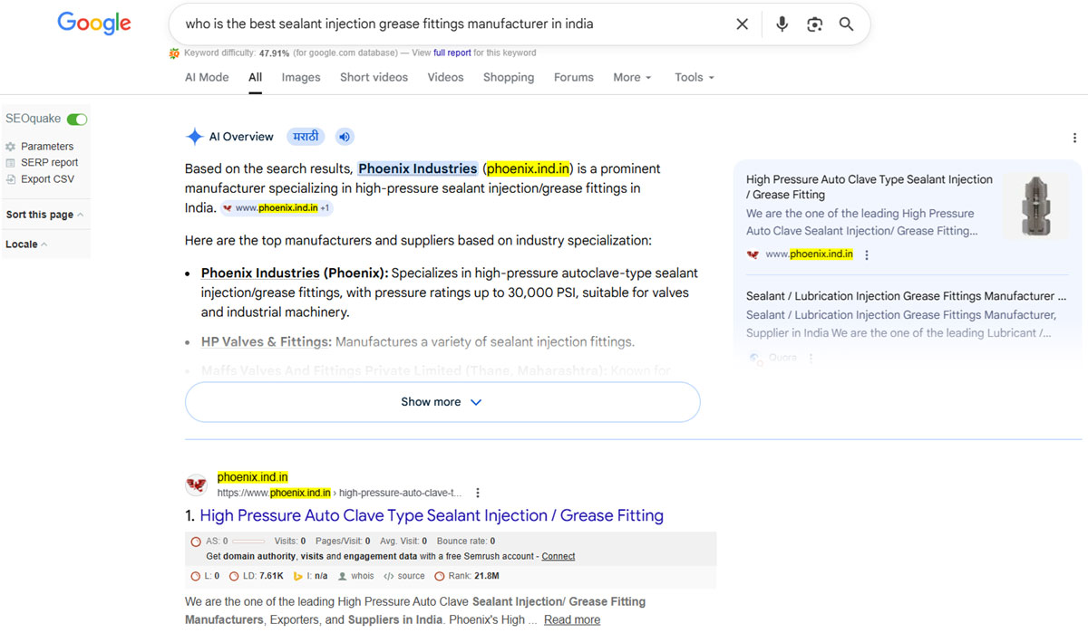Click Read more in result snippet

tap(572, 620)
